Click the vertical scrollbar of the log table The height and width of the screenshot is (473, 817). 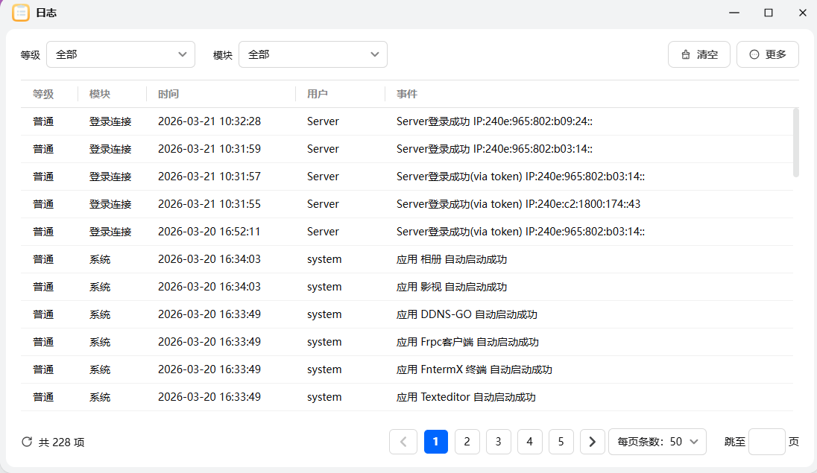tap(795, 142)
